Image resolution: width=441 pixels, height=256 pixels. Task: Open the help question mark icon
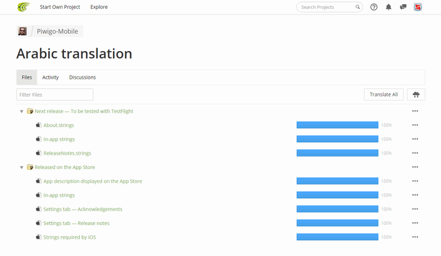373,7
